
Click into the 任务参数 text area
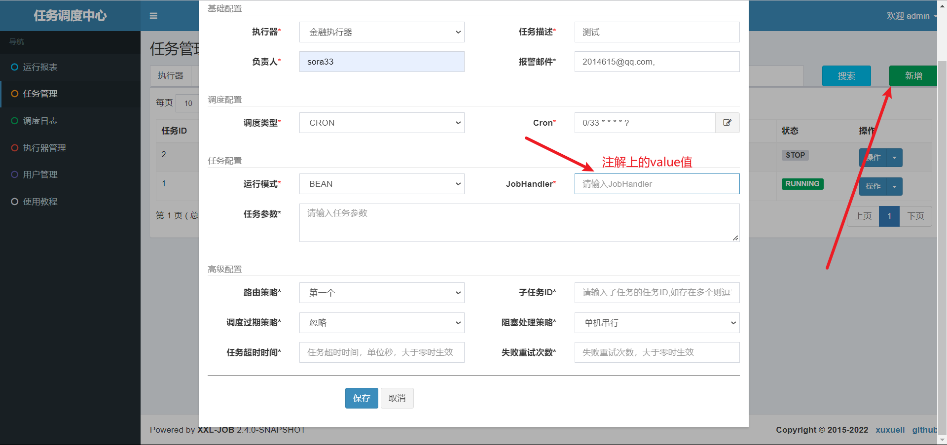(x=519, y=223)
